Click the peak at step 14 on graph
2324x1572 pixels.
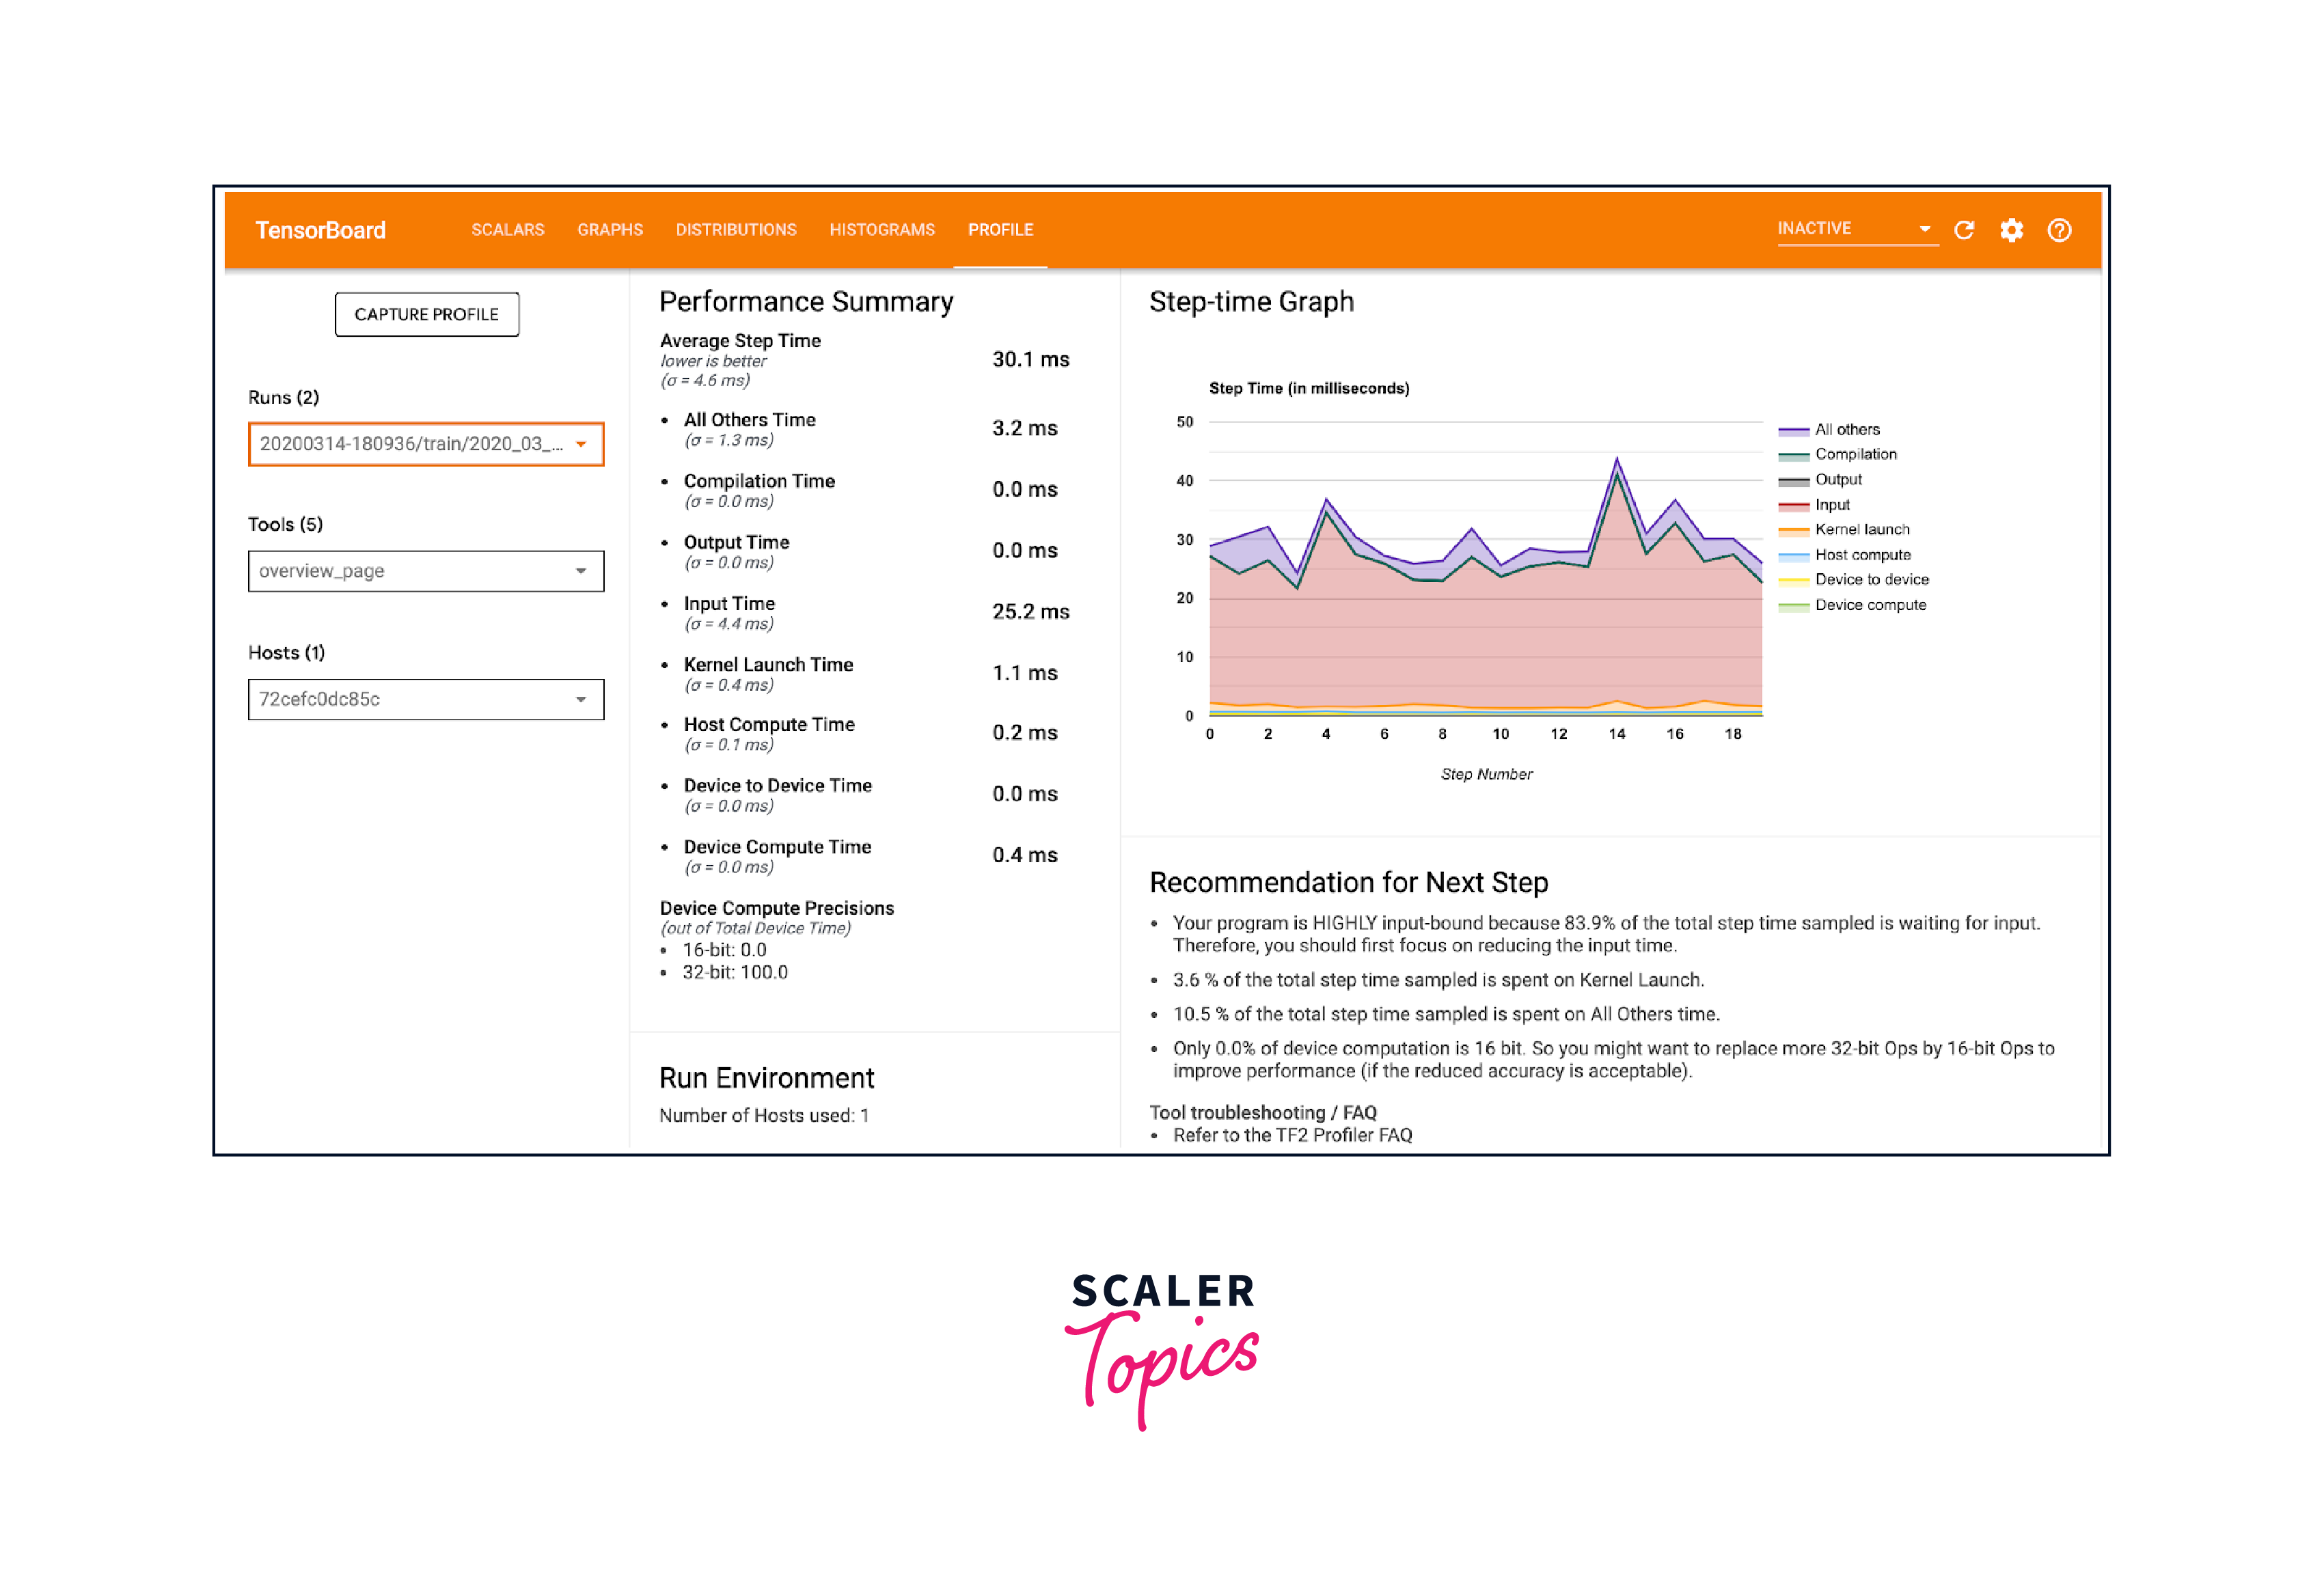pos(1617,460)
